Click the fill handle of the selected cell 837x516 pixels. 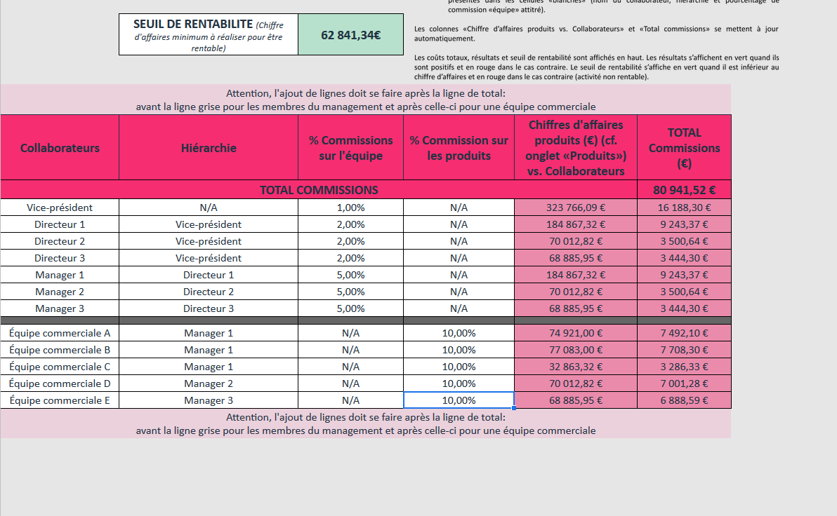pyautogui.click(x=514, y=407)
